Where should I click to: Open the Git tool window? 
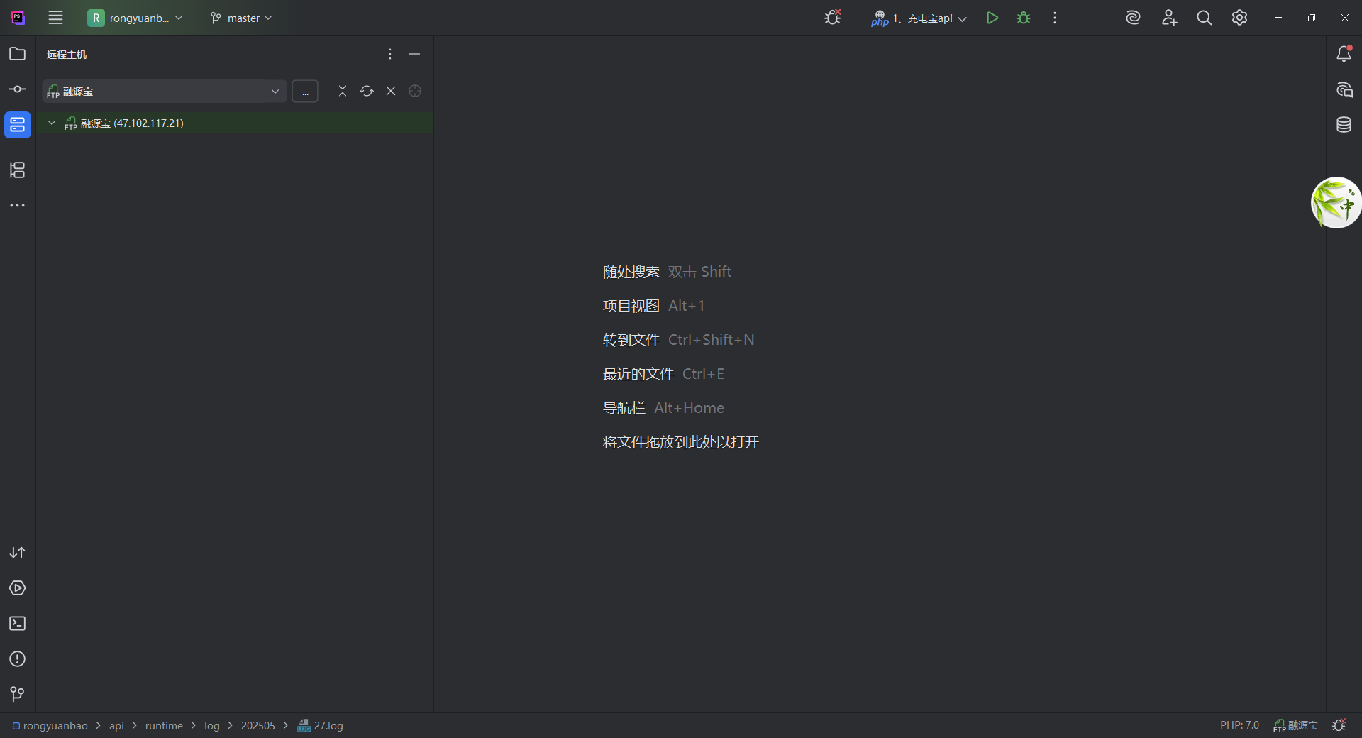tap(18, 694)
